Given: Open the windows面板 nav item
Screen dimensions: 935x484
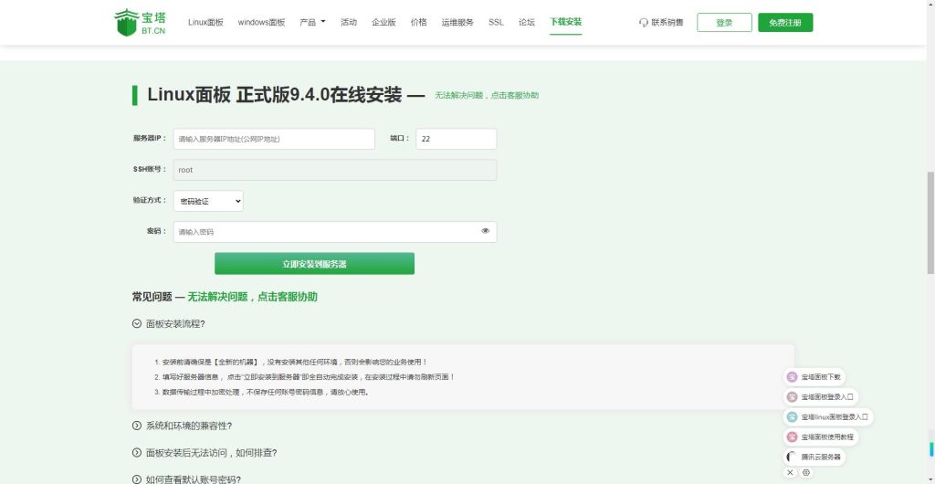Looking at the screenshot, I should point(261,23).
